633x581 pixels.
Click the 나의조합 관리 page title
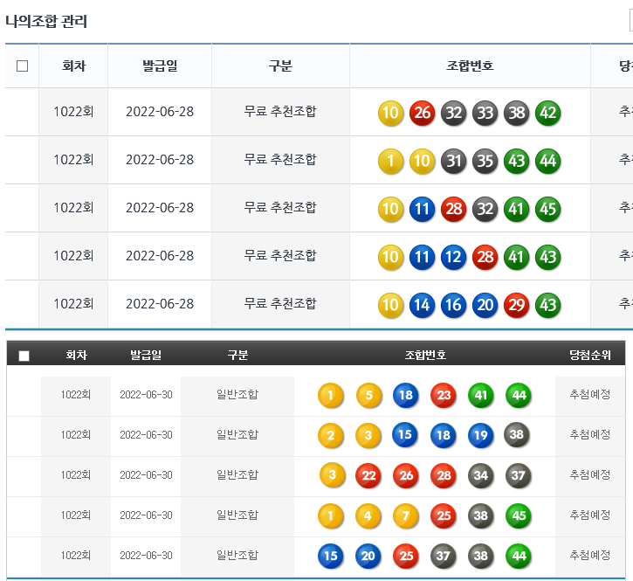[x=46, y=21]
